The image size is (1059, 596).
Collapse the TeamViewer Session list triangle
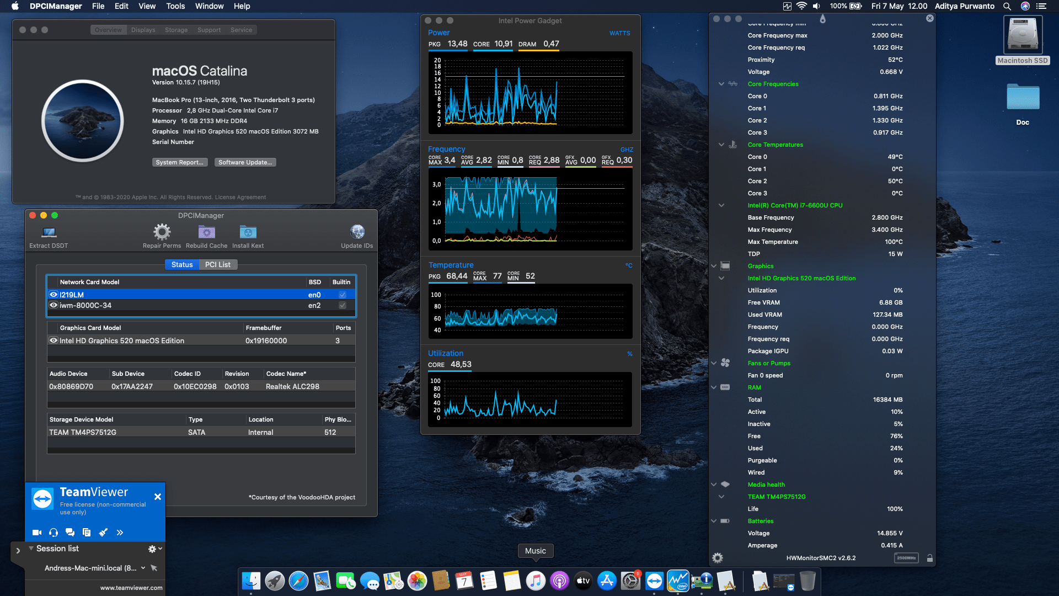pos(31,549)
